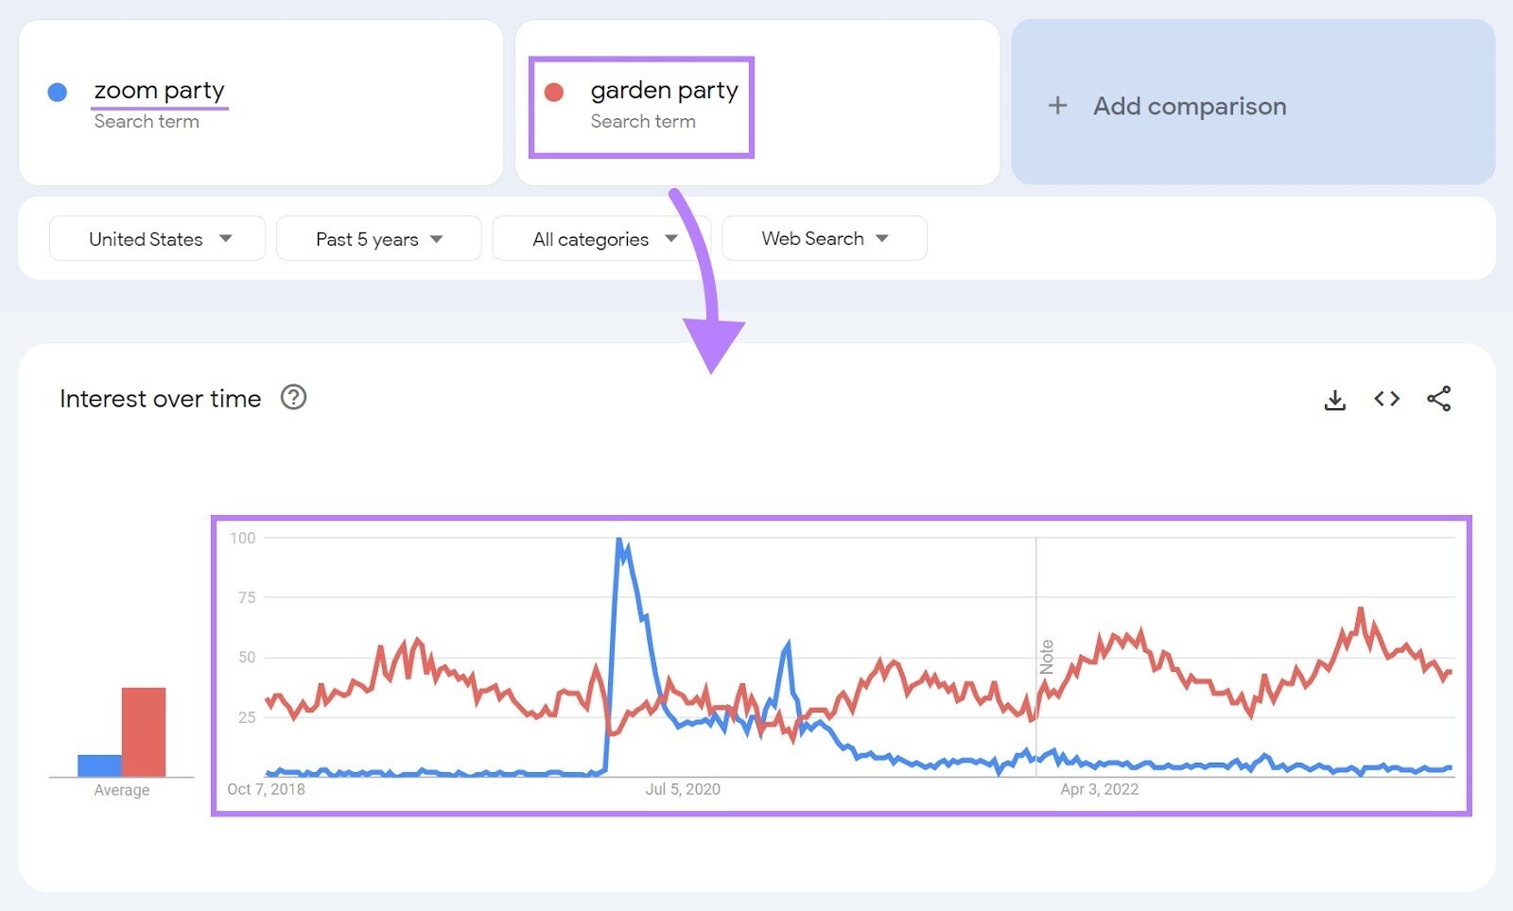Click the blue dot next to zoom party
Image resolution: width=1513 pixels, height=911 pixels.
pyautogui.click(x=57, y=91)
